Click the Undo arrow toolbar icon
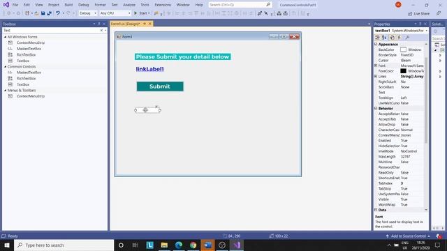The width and height of the screenshot is (447, 251). (x=58, y=13)
